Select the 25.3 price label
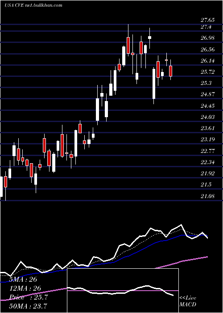 (x=206, y=83)
